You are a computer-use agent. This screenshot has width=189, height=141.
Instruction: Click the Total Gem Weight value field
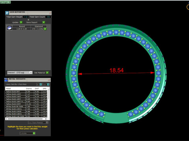(x=26, y=17)
